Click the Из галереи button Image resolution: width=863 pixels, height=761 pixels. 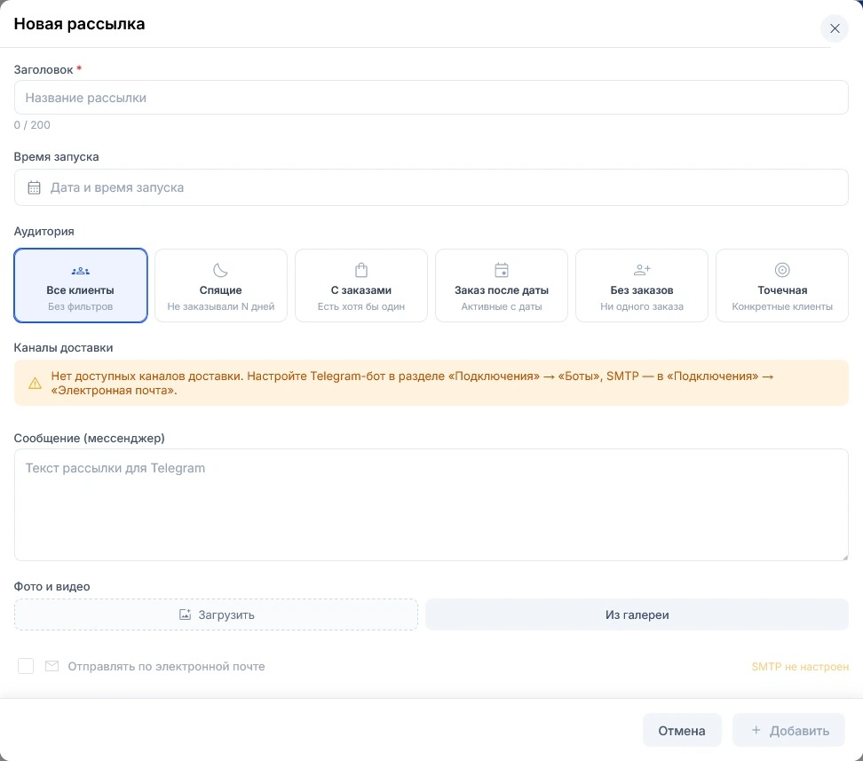click(637, 614)
